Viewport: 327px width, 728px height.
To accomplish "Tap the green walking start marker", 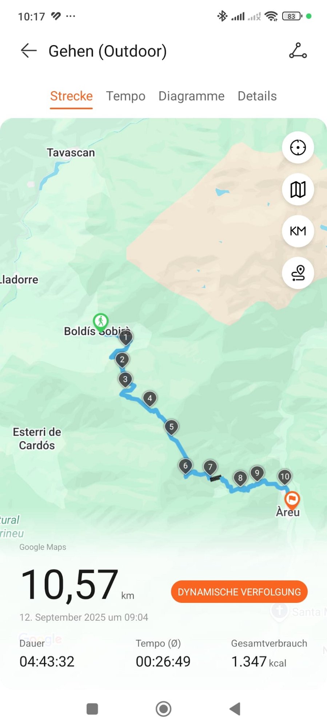I will pos(101,322).
